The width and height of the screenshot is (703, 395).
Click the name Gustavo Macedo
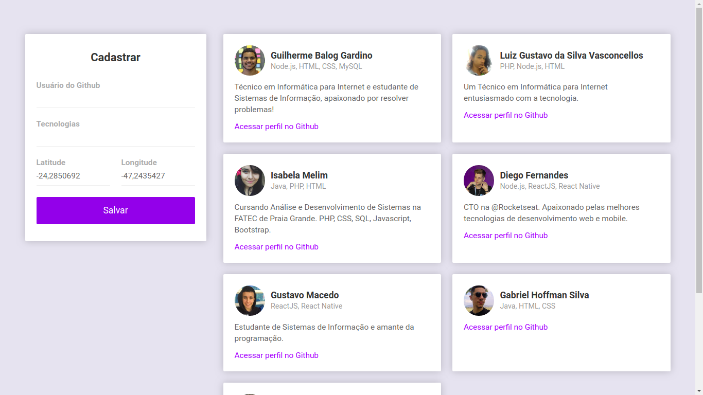(305, 295)
